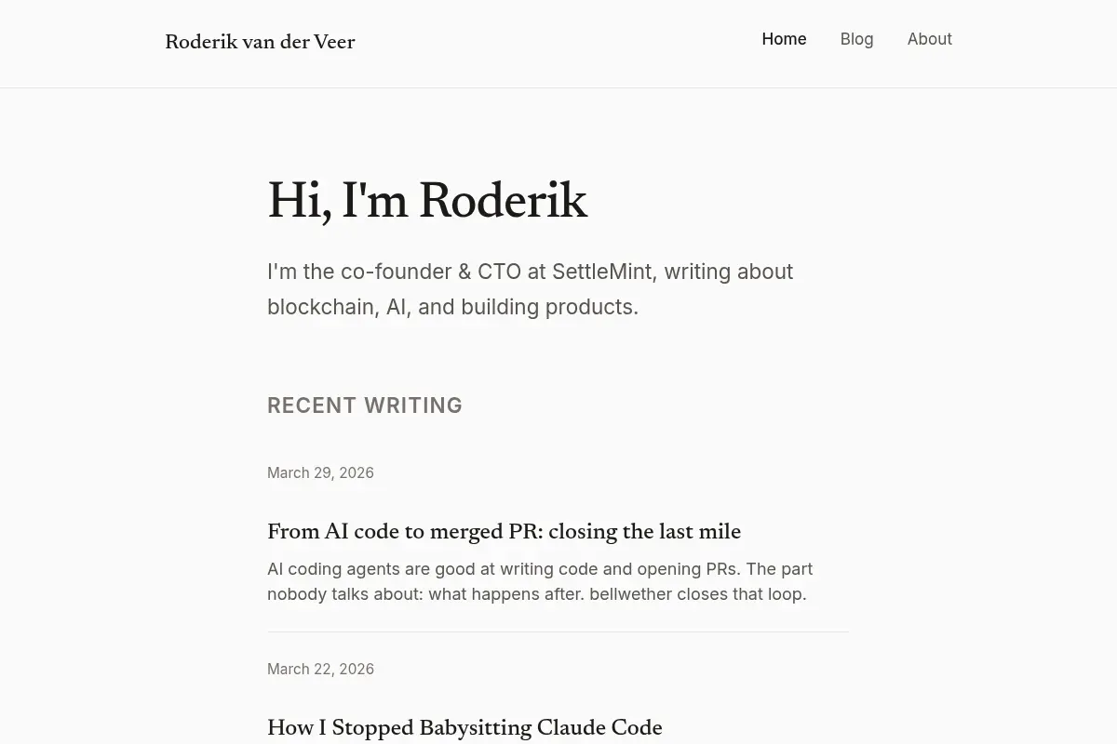Viewport: 1117px width, 744px height.
Task: Click the March 29, 2026 date
Action: click(320, 472)
